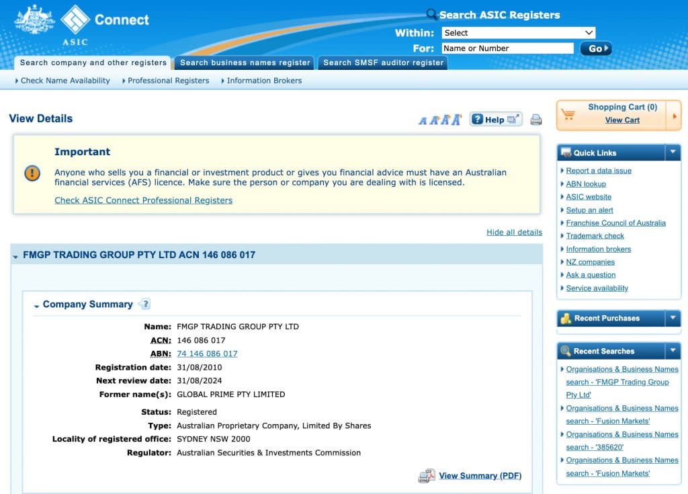This screenshot has width=688, height=494.
Task: Open the Within search dropdown
Action: tap(518, 33)
